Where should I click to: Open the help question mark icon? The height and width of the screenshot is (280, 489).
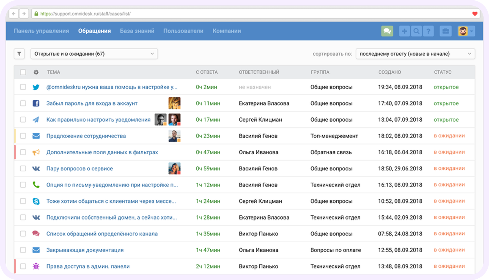[x=428, y=31]
